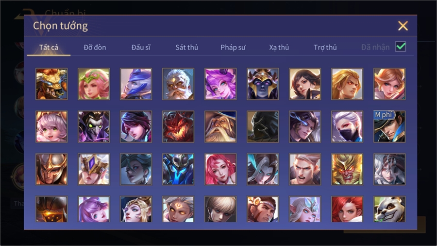Viewport: 437px width, 246px height.
Task: Filter by the "Xạ thủ" tab
Action: (279, 48)
